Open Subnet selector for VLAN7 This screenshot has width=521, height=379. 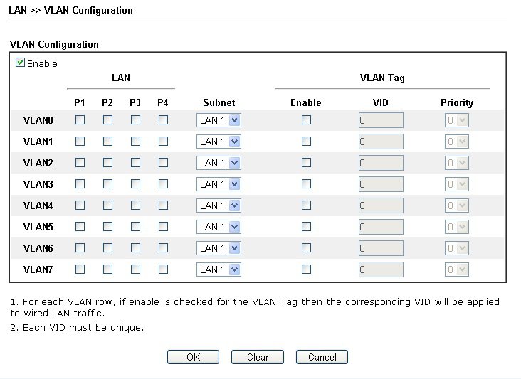coord(219,270)
